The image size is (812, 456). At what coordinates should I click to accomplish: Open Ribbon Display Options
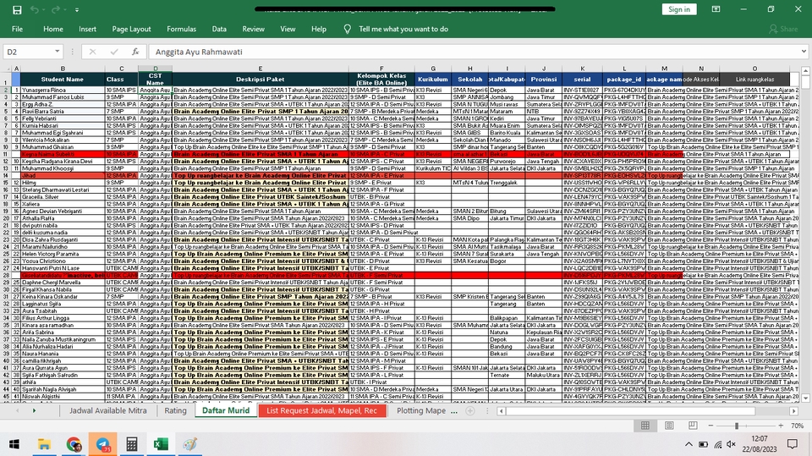click(716, 9)
